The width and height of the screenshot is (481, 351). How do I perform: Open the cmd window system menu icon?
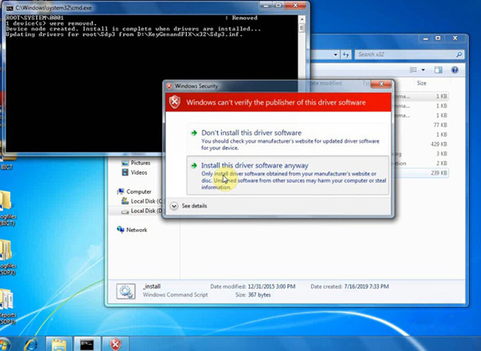(x=10, y=8)
